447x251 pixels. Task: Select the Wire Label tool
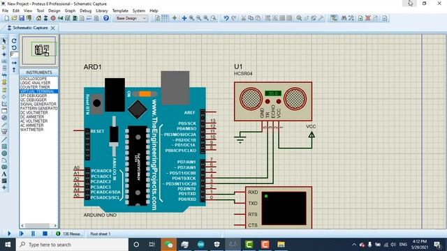4,61
